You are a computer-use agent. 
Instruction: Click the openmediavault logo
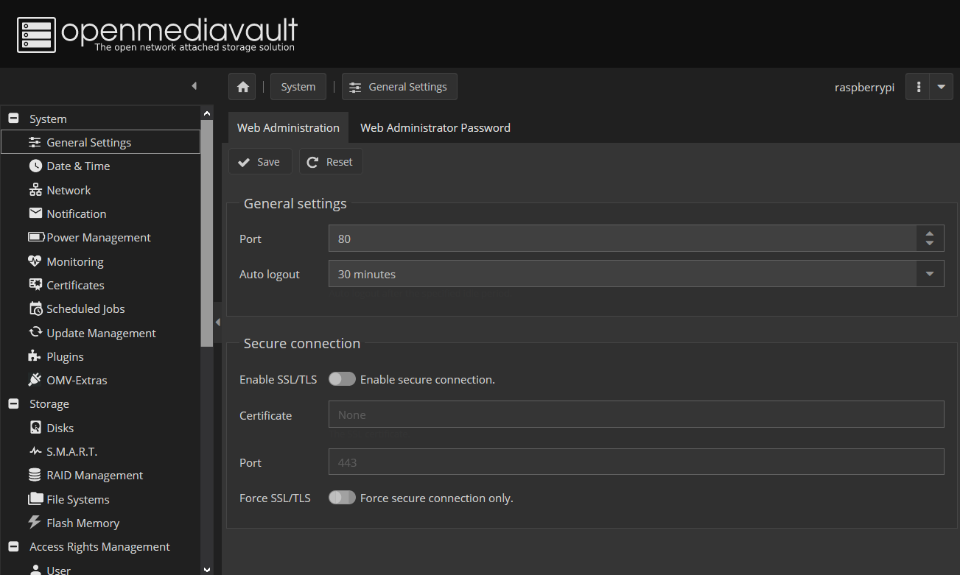pos(158,34)
